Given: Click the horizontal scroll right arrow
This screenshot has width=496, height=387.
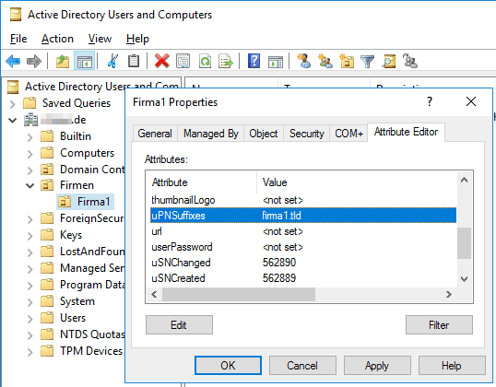Looking at the screenshot, I should pyautogui.click(x=449, y=294).
